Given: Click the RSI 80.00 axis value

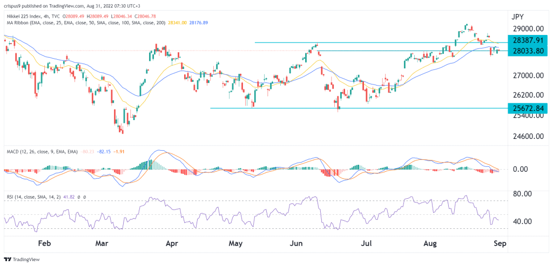Looking at the screenshot, I should pos(522,194).
